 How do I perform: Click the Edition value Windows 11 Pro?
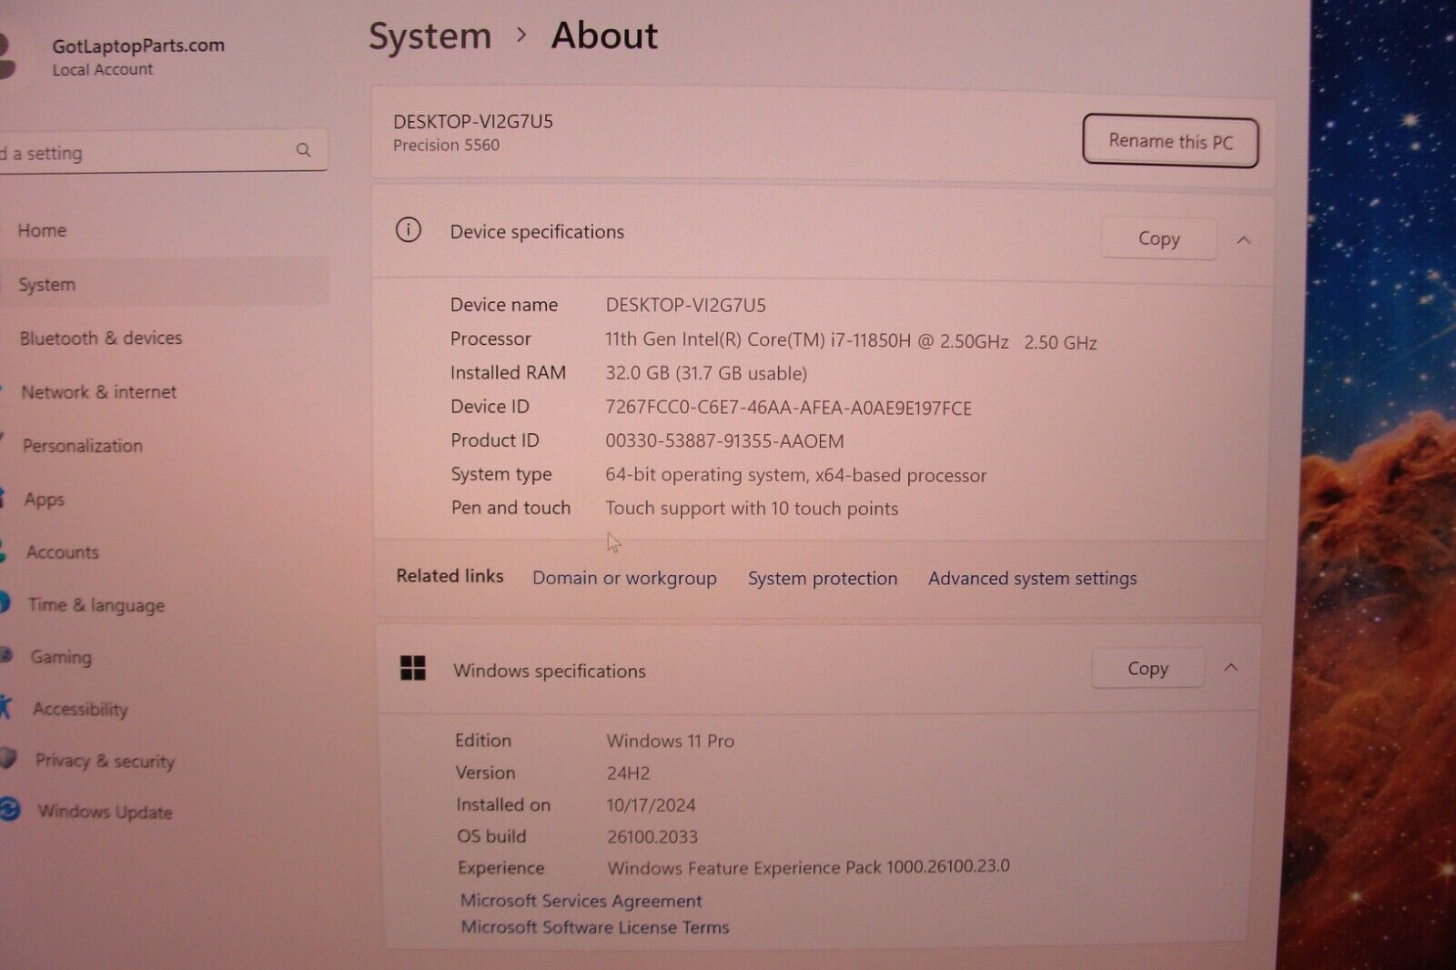pyautogui.click(x=671, y=741)
